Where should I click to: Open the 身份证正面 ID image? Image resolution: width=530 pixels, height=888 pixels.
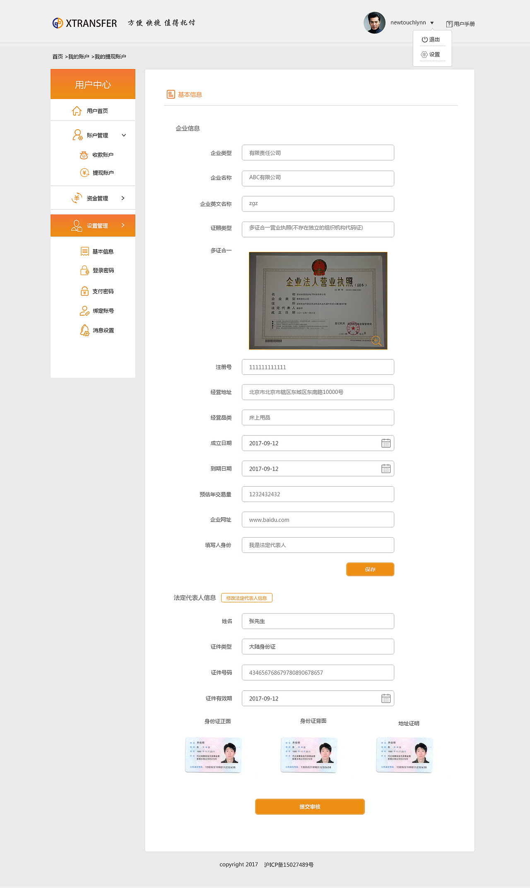213,755
